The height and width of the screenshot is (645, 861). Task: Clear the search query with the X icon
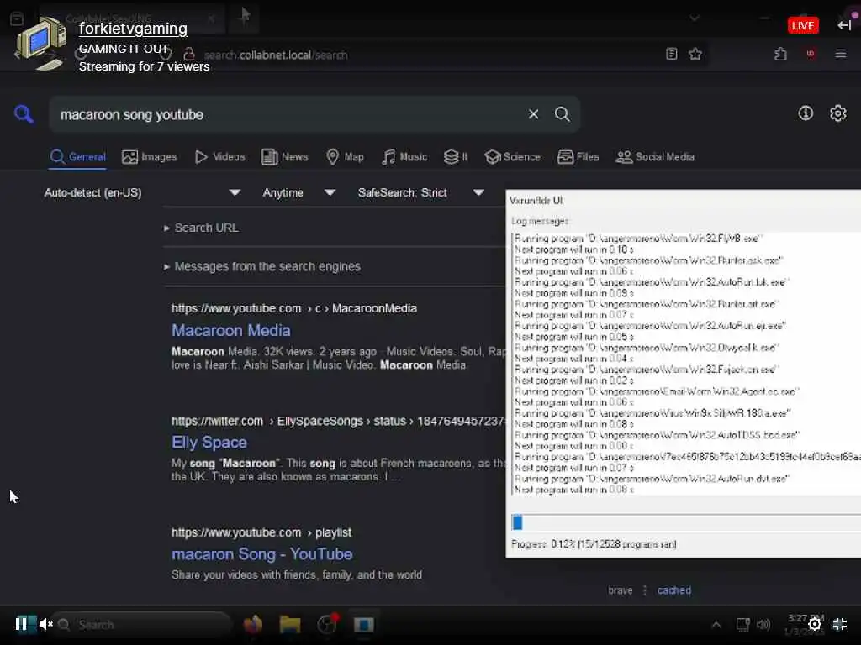point(533,114)
